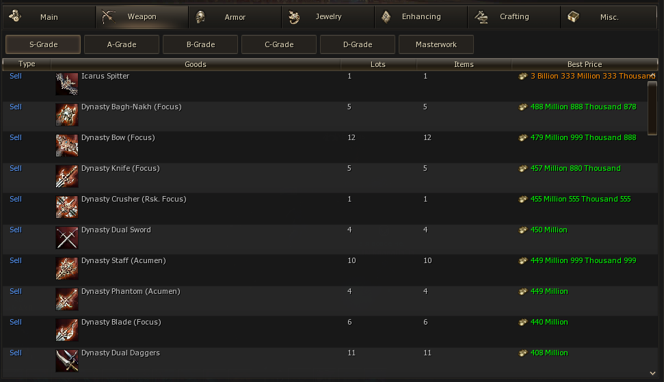
Task: Click Sell link for Dynasty Phantom (Acumen)
Action: point(16,291)
